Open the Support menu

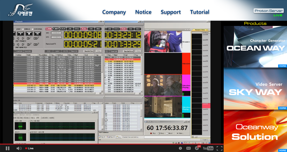[171, 12]
